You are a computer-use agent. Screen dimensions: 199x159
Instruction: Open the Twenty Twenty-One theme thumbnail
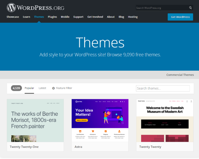[x=35, y=121]
